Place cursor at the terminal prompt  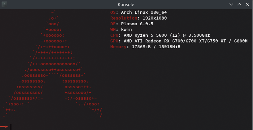(x=11, y=127)
